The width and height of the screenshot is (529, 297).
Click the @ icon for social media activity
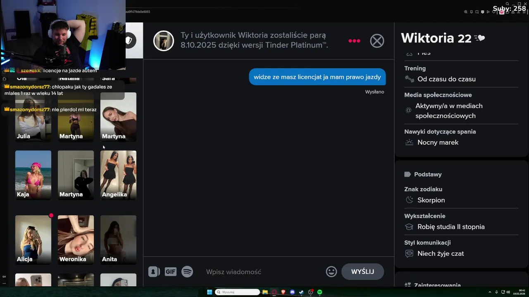point(408,110)
